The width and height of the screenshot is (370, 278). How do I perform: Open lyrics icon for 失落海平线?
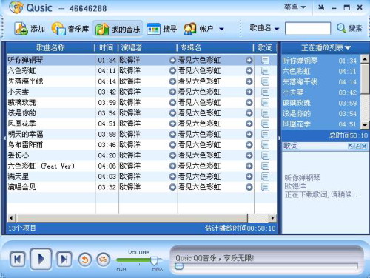tap(265, 81)
